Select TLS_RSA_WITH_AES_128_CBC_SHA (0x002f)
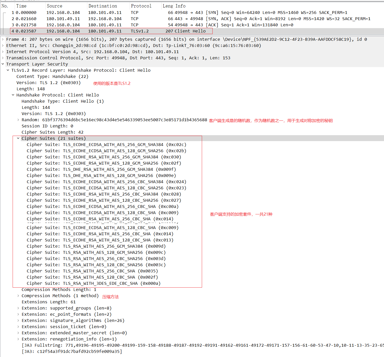The image size is (384, 357). click(92, 277)
